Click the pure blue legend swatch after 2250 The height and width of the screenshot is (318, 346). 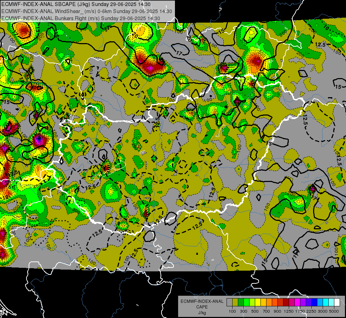315,302
